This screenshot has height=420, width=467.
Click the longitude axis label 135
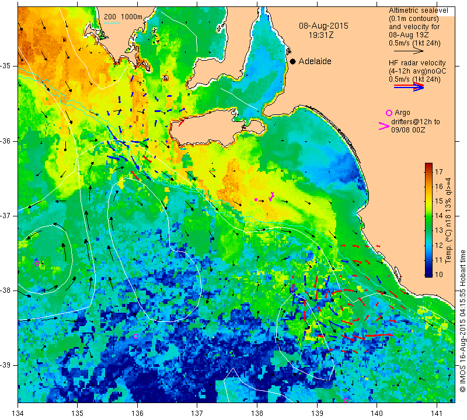click(x=78, y=413)
